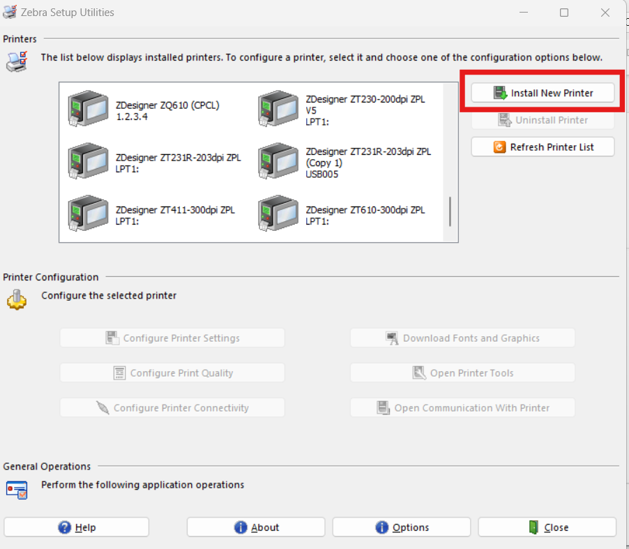Click the Printers section printer icon
This screenshot has height=549, width=629.
tap(15, 61)
